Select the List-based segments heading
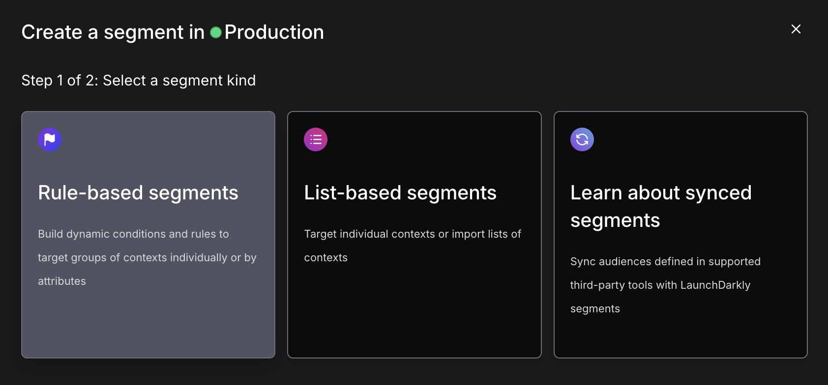This screenshot has height=385, width=828. (x=400, y=192)
